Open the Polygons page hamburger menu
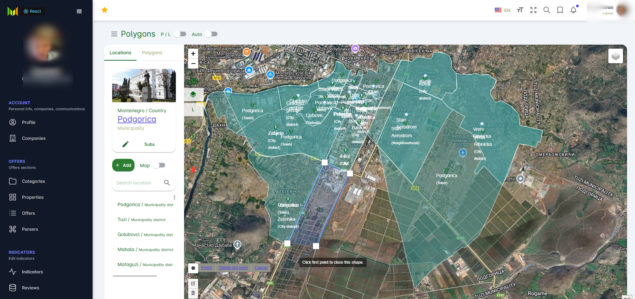The height and width of the screenshot is (299, 635). pyautogui.click(x=114, y=34)
